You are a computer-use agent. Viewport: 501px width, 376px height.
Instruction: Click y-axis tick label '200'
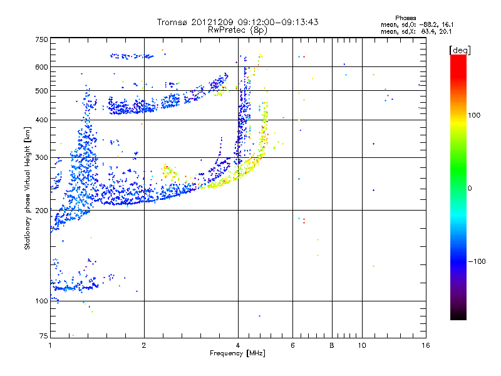41,211
